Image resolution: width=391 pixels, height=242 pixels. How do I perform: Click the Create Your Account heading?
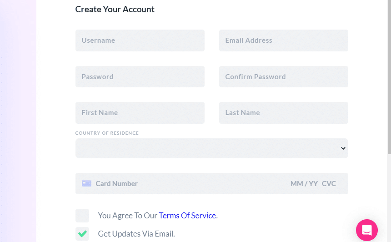click(x=115, y=9)
